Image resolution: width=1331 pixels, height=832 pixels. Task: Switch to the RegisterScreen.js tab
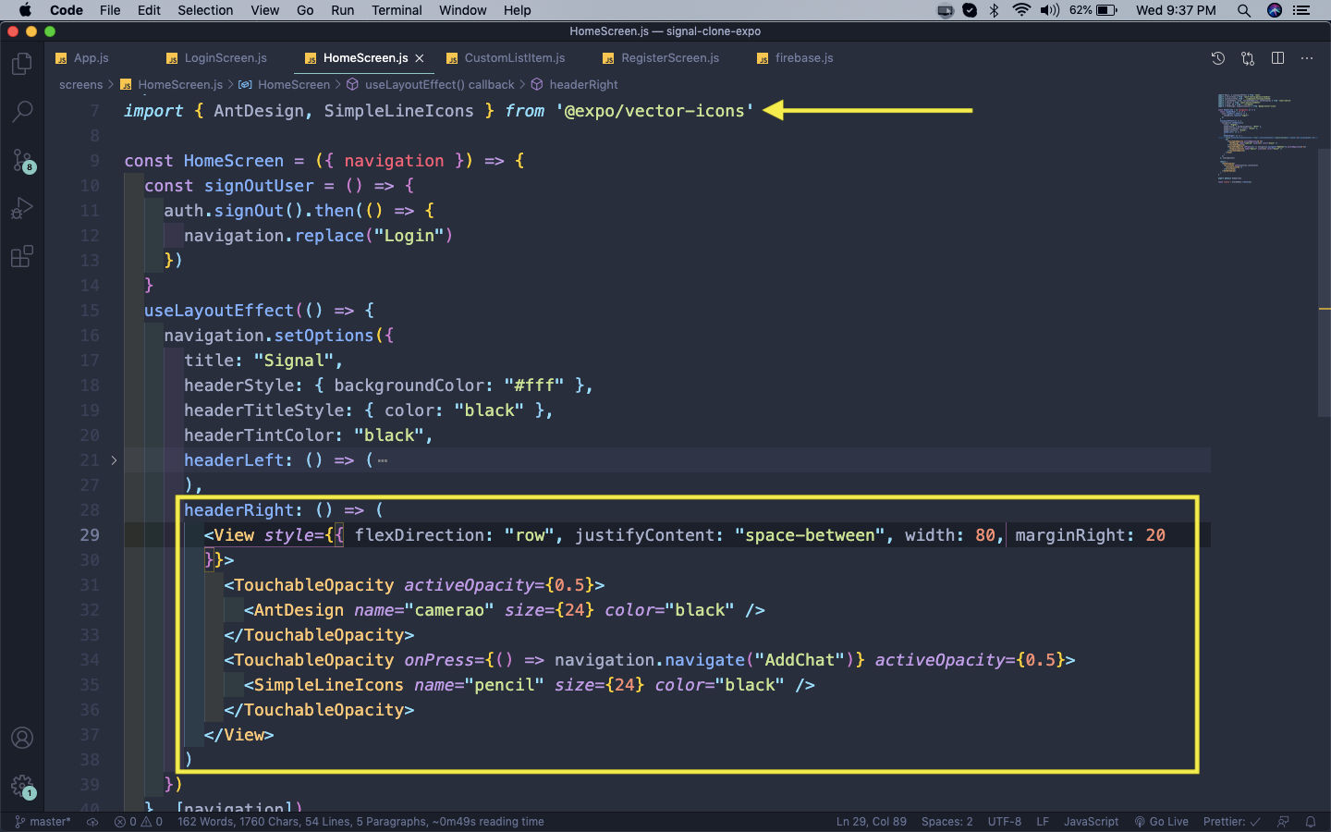pyautogui.click(x=662, y=58)
